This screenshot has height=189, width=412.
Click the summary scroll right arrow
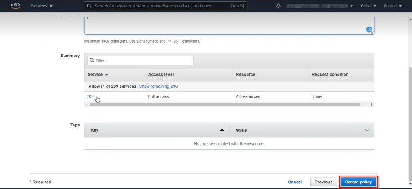click(372, 104)
